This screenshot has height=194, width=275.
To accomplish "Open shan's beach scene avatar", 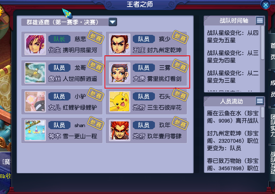I will (x=35, y=130).
